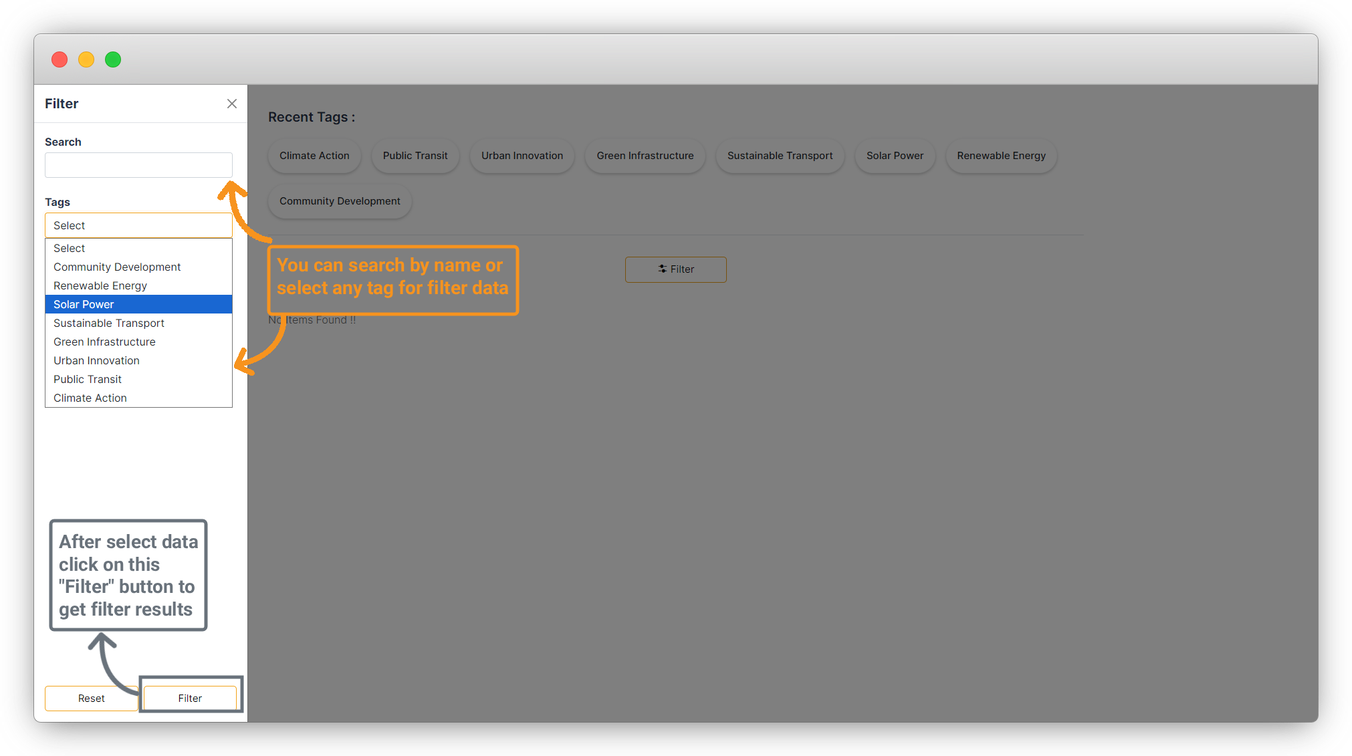
Task: Click the red window close dot
Action: point(60,59)
